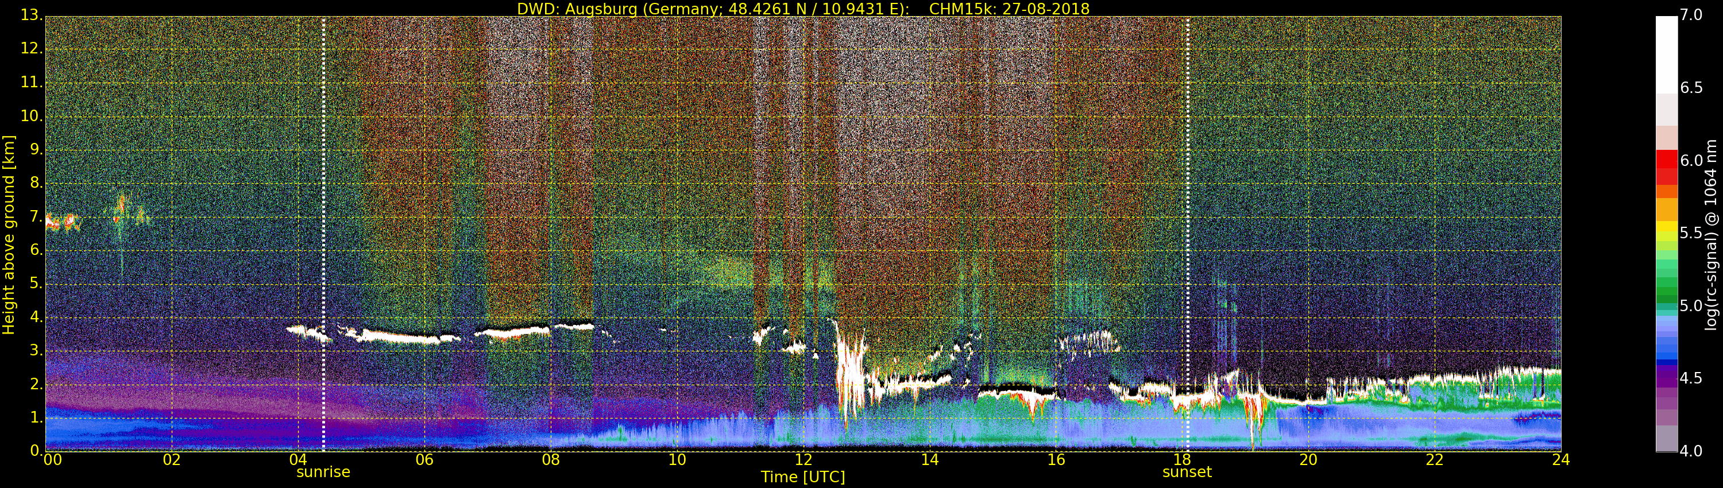1723x488 pixels.
Task: Click the 'Time [UTC]' axis label
Action: coord(803,477)
